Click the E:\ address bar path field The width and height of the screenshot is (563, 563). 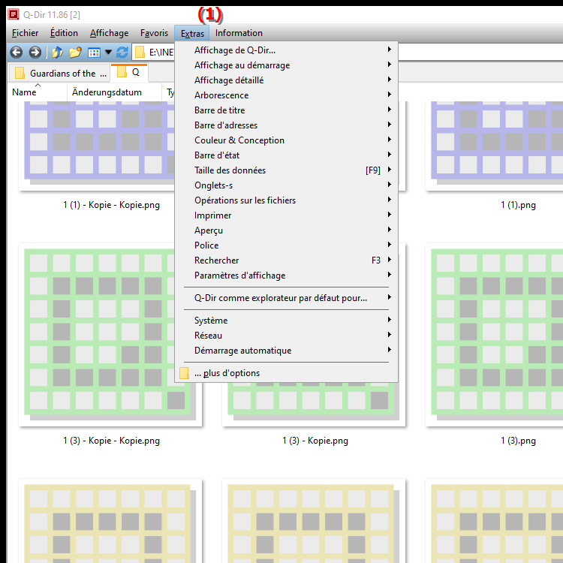(161, 53)
